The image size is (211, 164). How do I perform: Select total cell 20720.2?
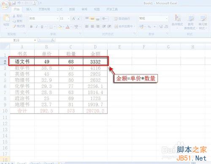click(95, 111)
